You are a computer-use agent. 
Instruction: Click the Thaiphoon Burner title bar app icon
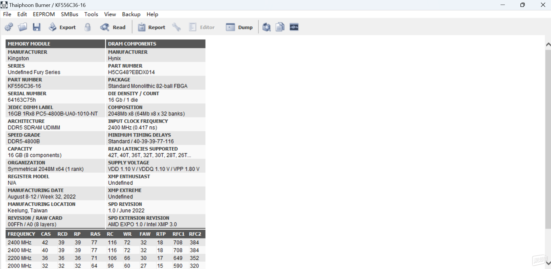click(x=4, y=5)
